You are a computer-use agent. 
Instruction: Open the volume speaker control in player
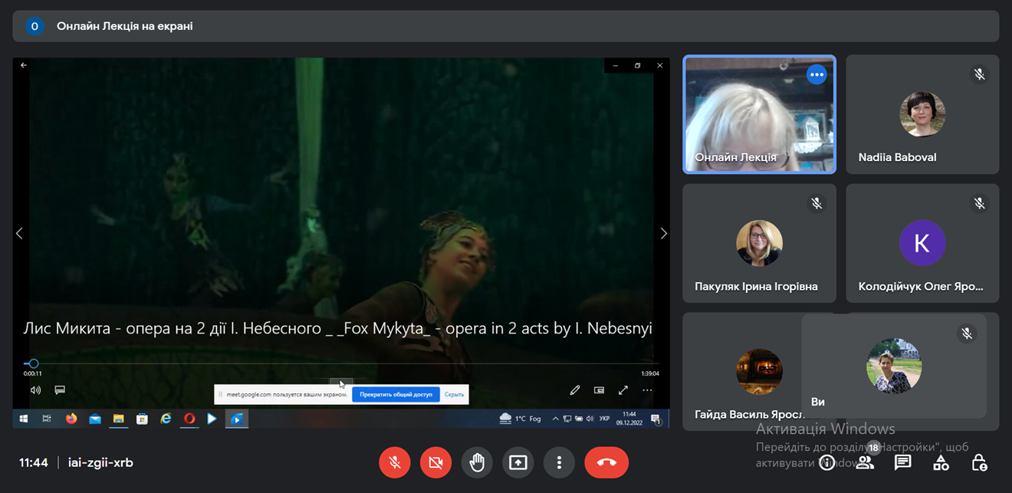click(x=35, y=389)
